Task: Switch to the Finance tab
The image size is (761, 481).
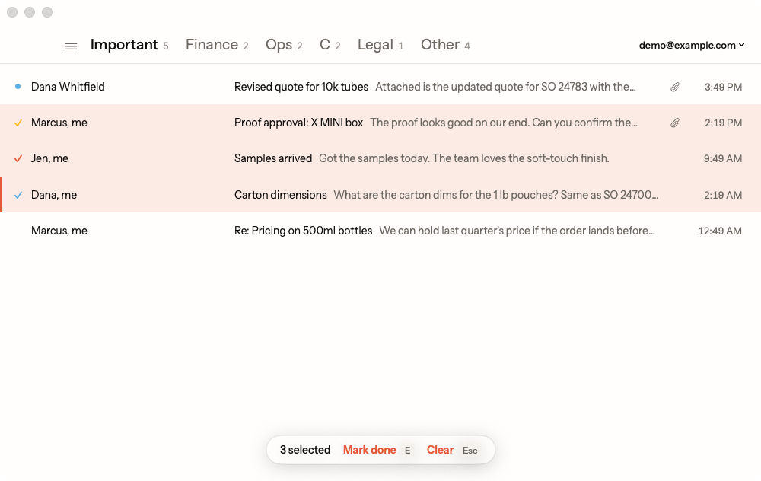Action: (217, 45)
